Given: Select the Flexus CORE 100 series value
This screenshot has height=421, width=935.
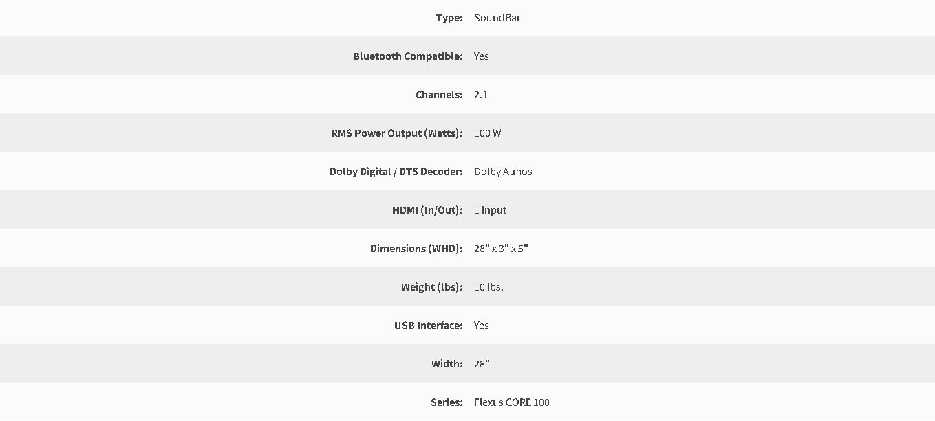Looking at the screenshot, I should point(512,402).
